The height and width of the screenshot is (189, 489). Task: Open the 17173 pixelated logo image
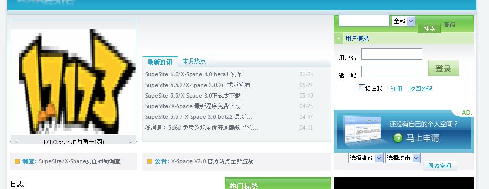pos(74,82)
